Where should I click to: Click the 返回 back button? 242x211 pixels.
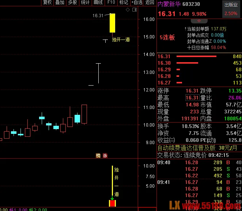(150, 3)
